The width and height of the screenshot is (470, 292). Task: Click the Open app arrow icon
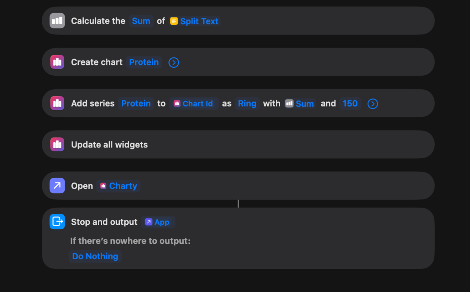[x=57, y=186]
